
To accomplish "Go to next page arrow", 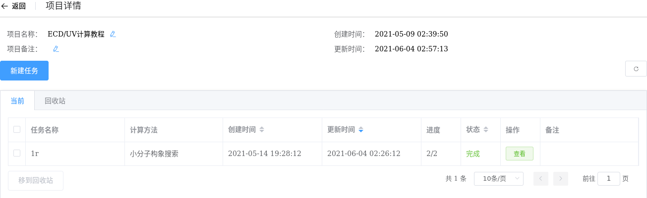I will 561,179.
